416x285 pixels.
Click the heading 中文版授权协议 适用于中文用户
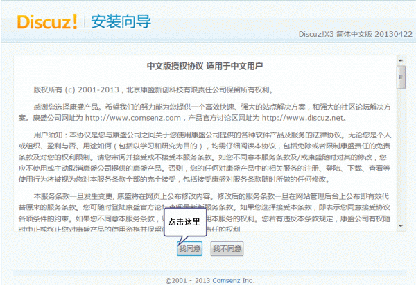pos(205,66)
